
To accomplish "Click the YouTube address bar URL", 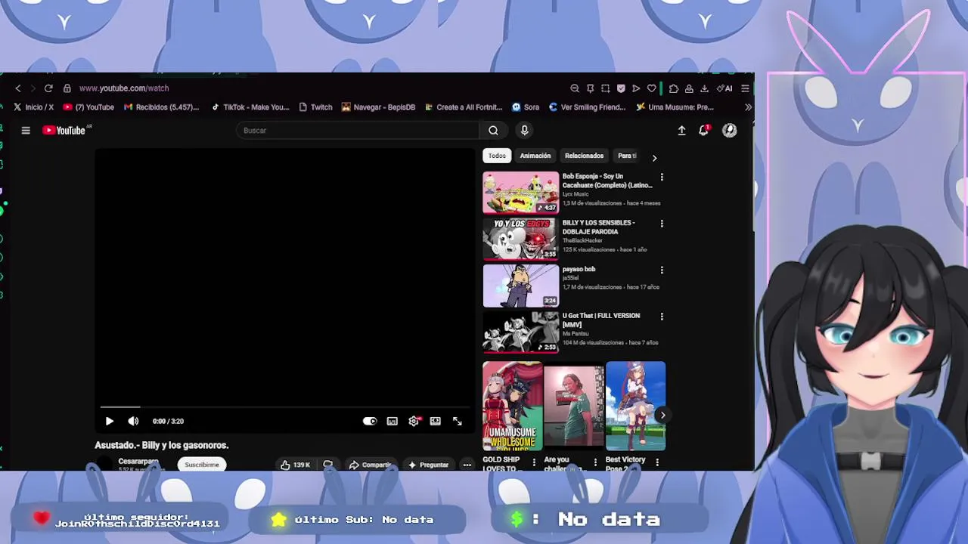I will pyautogui.click(x=123, y=88).
